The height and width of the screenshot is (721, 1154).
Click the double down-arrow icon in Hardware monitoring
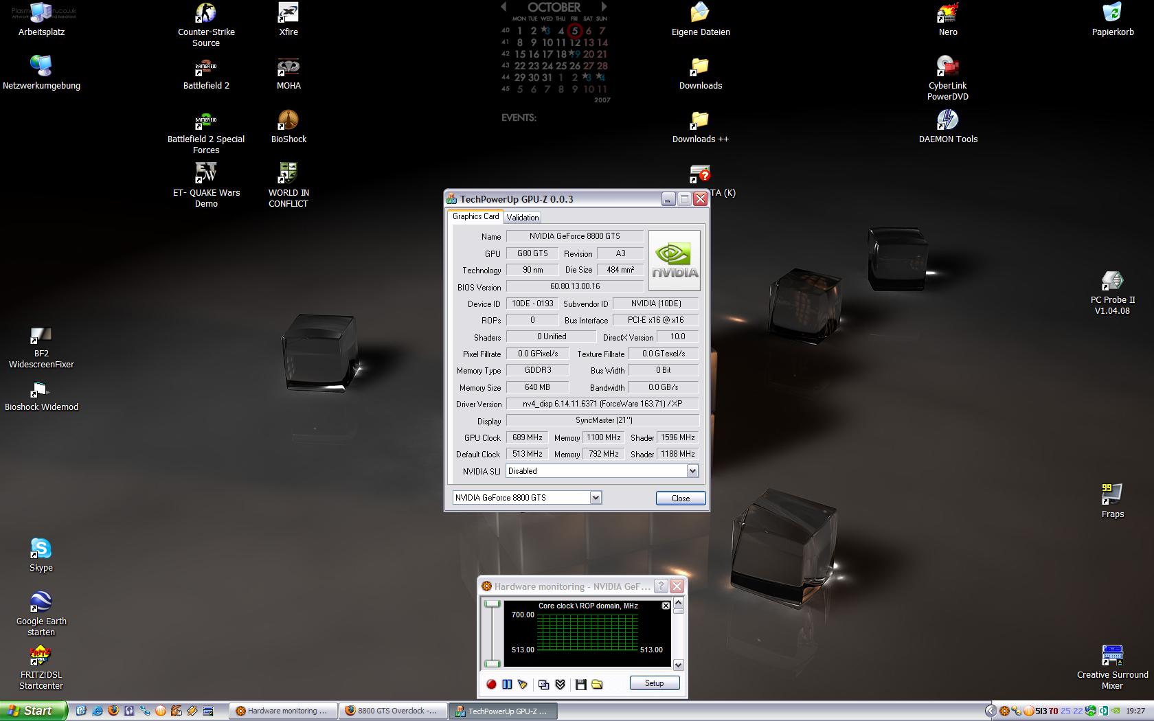[x=561, y=684]
